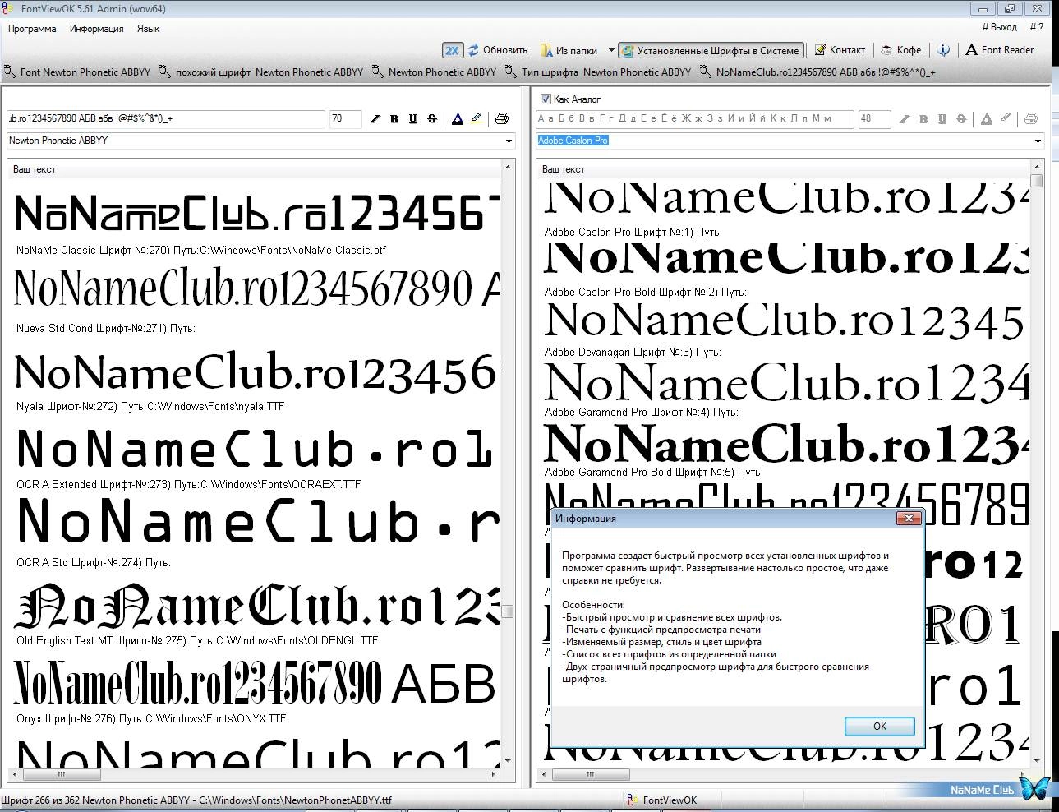
Task: Click the # ? help menu item
Action: pos(1037,27)
